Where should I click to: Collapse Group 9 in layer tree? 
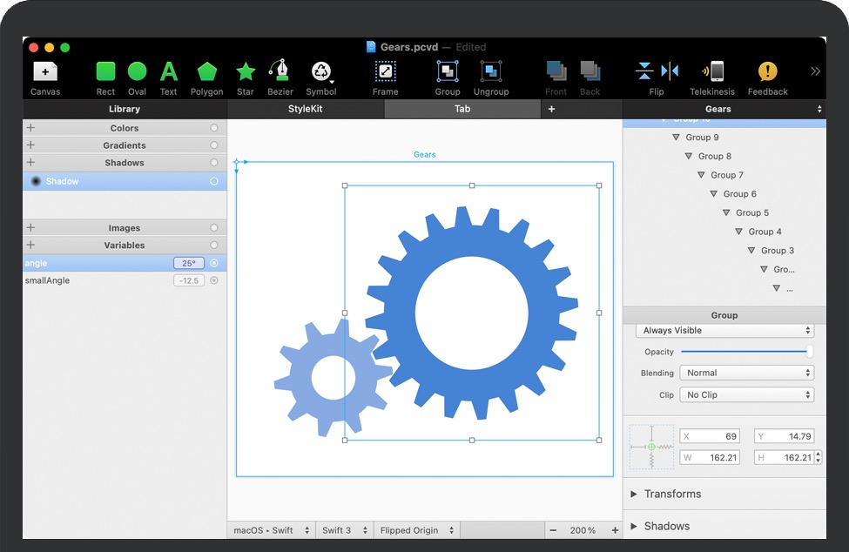(676, 138)
